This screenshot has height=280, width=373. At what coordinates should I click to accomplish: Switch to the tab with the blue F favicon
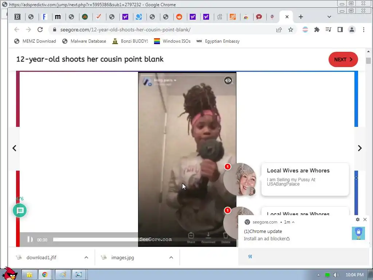coord(44,17)
